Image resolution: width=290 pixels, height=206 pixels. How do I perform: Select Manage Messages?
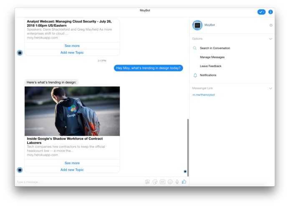click(x=212, y=57)
